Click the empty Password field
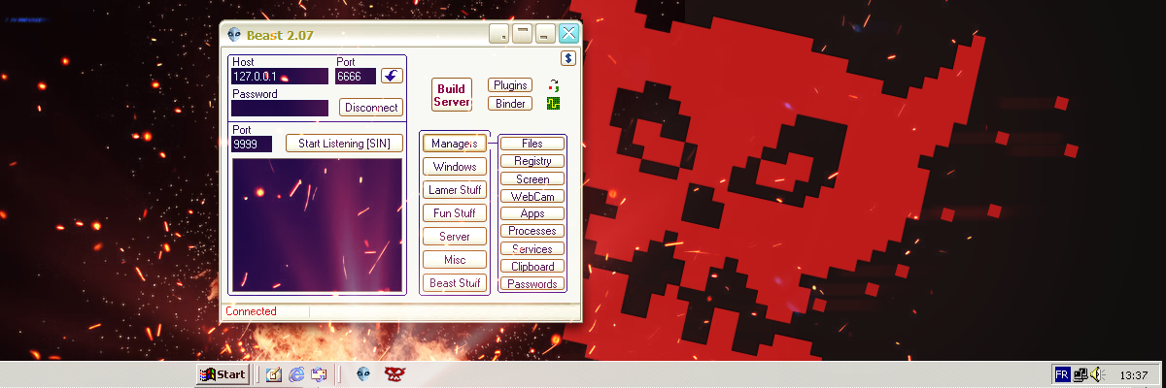1166x388 pixels. click(x=280, y=108)
